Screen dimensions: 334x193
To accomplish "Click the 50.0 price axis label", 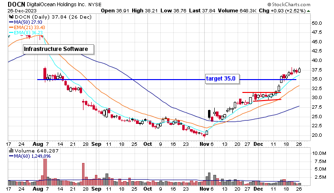I will [x=316, y=23].
